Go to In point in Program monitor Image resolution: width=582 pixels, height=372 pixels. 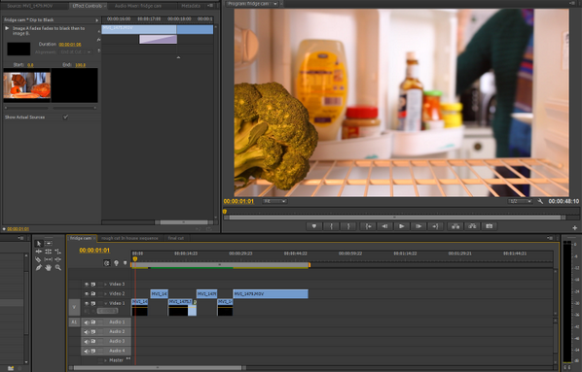[x=368, y=226]
